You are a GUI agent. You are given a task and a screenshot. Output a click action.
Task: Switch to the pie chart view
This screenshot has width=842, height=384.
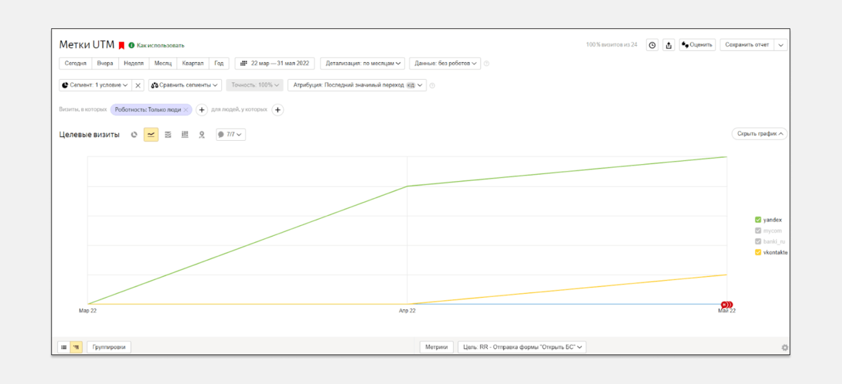tap(134, 134)
